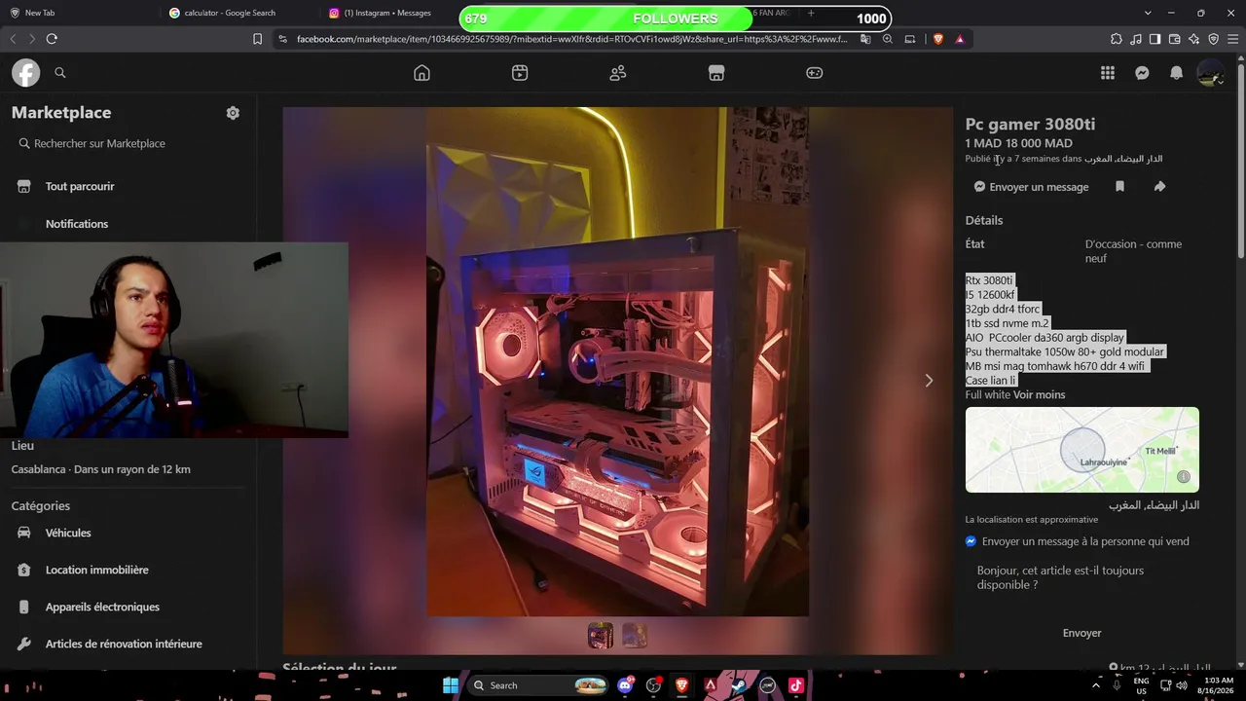Open the Facebook apps grid menu
This screenshot has width=1246, height=701.
point(1108,73)
